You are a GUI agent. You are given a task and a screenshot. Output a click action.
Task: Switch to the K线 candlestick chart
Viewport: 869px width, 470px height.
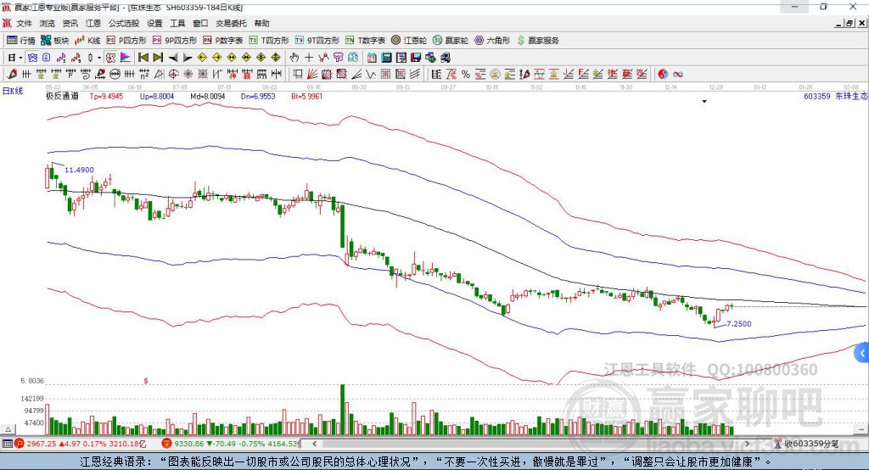pos(87,41)
